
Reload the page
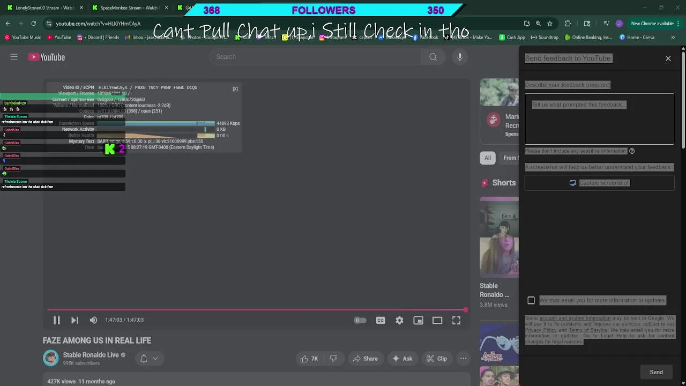click(33, 24)
